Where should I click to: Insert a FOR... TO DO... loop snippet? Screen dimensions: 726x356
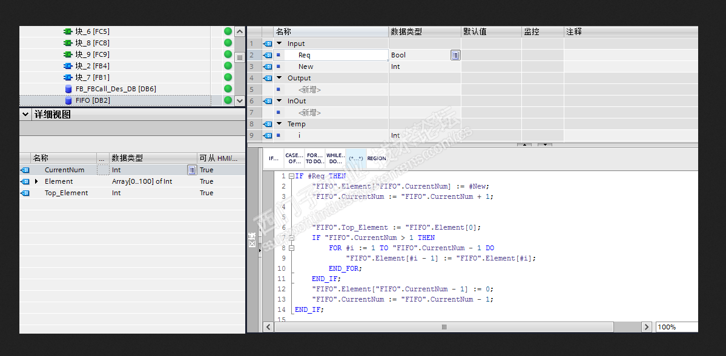click(x=315, y=158)
